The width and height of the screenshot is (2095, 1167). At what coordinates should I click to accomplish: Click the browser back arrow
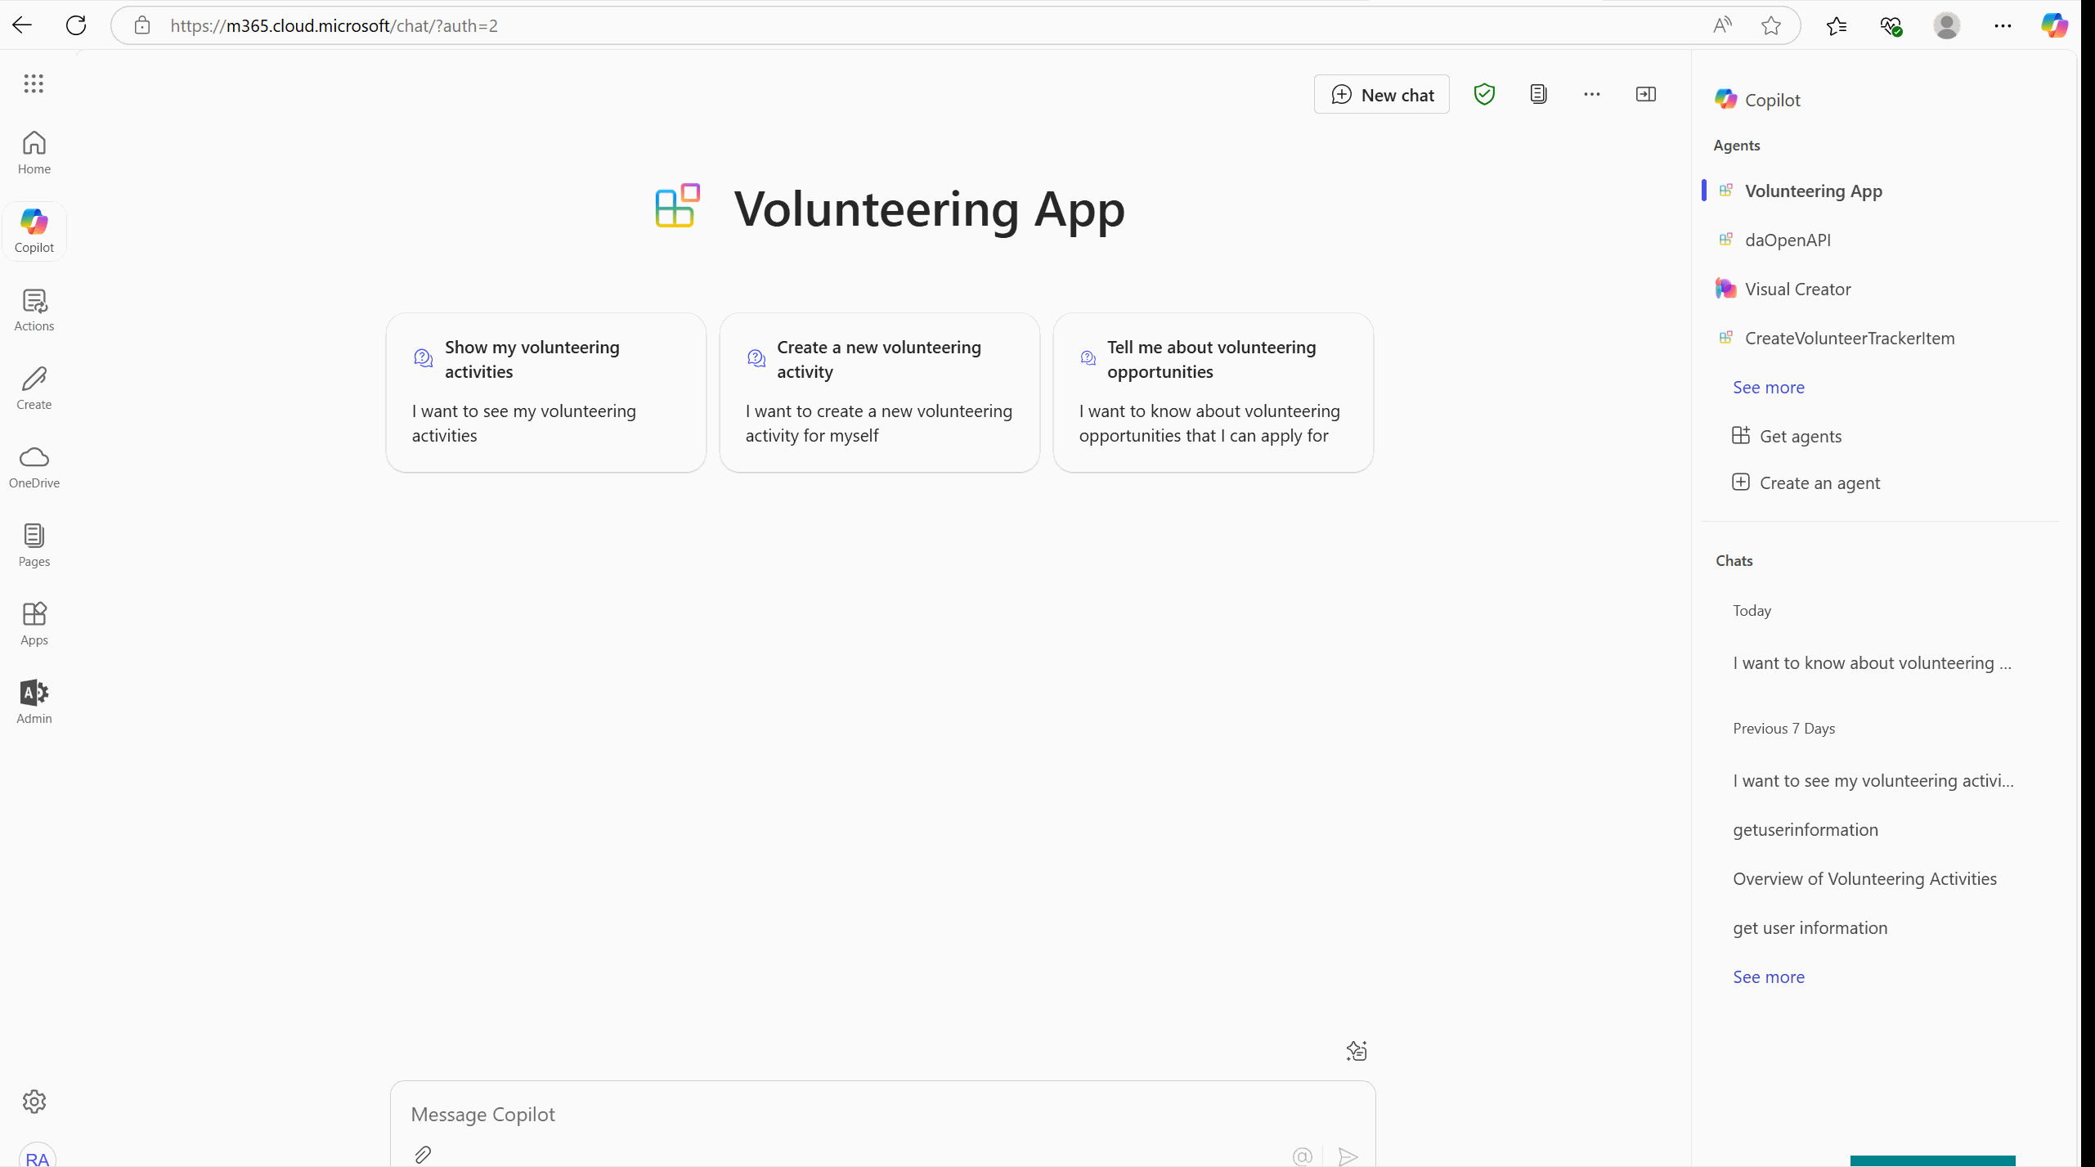[x=22, y=25]
